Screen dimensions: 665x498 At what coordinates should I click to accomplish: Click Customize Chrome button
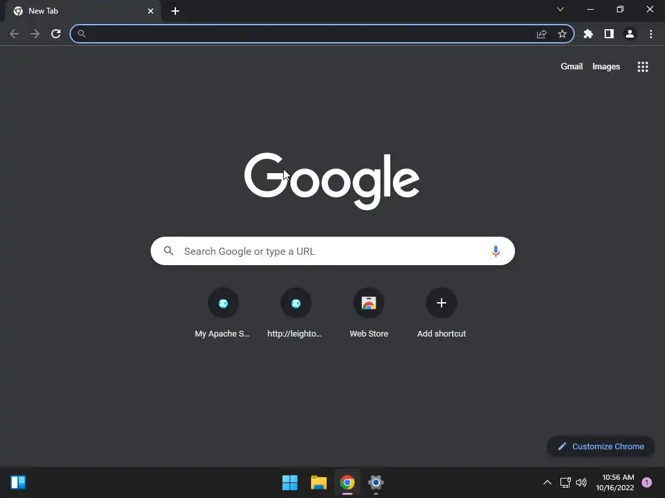[601, 446]
